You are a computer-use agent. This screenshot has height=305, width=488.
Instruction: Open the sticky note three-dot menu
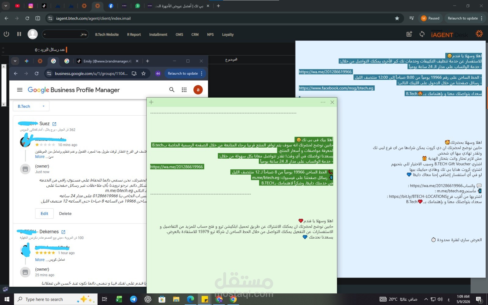coord(323,102)
